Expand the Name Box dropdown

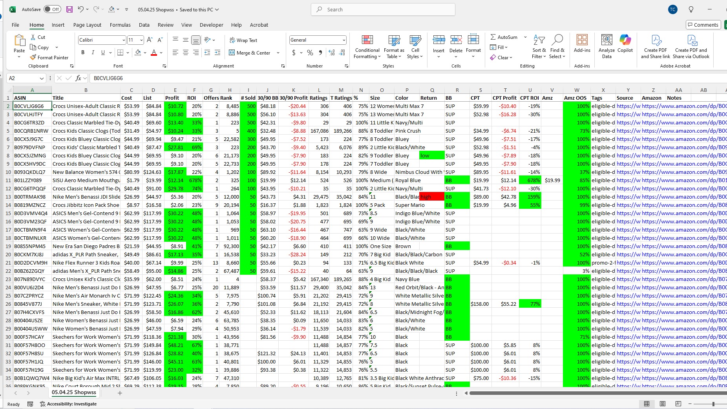41,78
